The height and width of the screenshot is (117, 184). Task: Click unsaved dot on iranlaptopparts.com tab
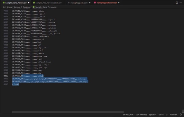pyautogui.click(x=90, y=3)
